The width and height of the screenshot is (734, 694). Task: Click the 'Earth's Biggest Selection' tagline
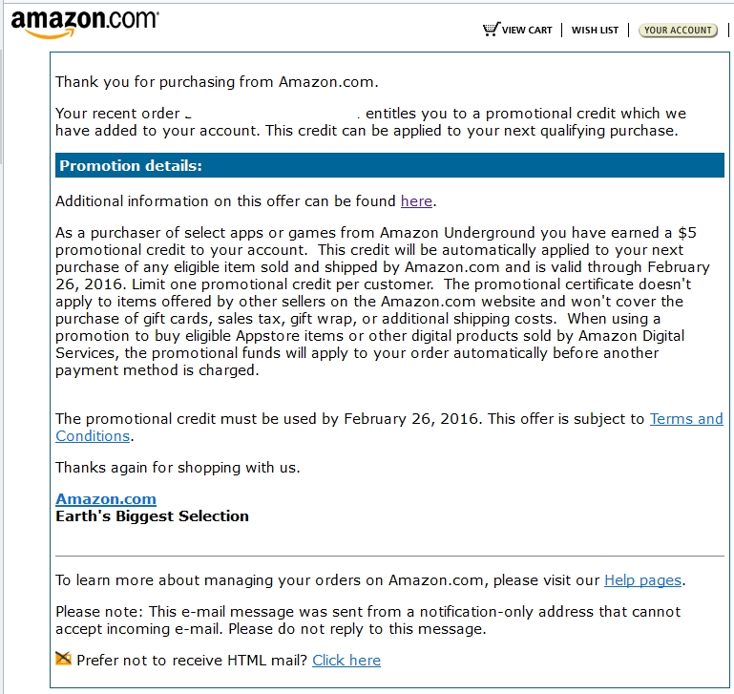[x=152, y=516]
